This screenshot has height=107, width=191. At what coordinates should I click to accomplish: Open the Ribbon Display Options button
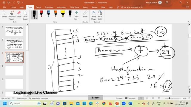pyautogui.click(x=167, y=2)
